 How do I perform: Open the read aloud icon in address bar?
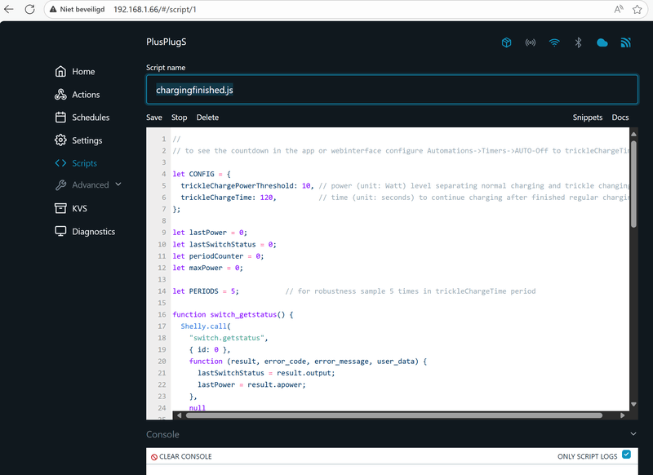click(619, 9)
